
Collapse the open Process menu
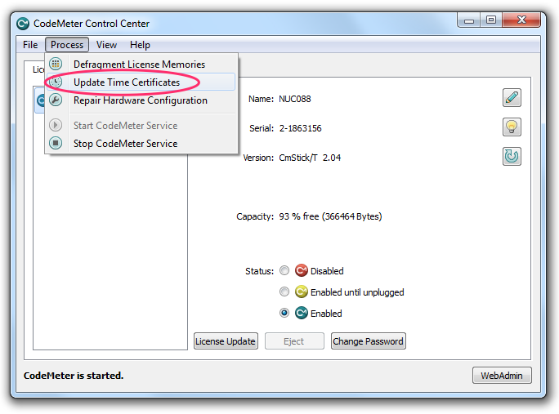(x=67, y=45)
